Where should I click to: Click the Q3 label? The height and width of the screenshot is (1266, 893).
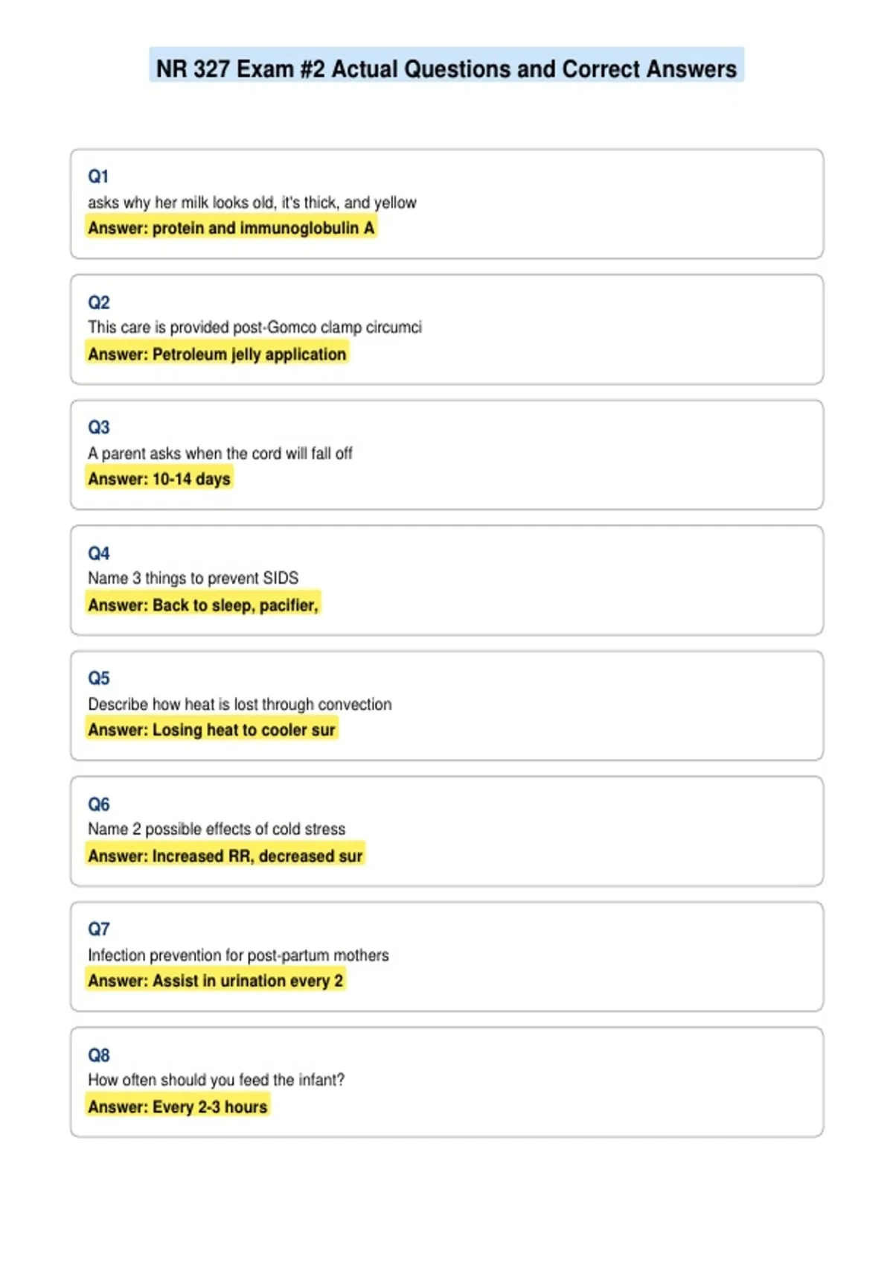pyautogui.click(x=98, y=427)
